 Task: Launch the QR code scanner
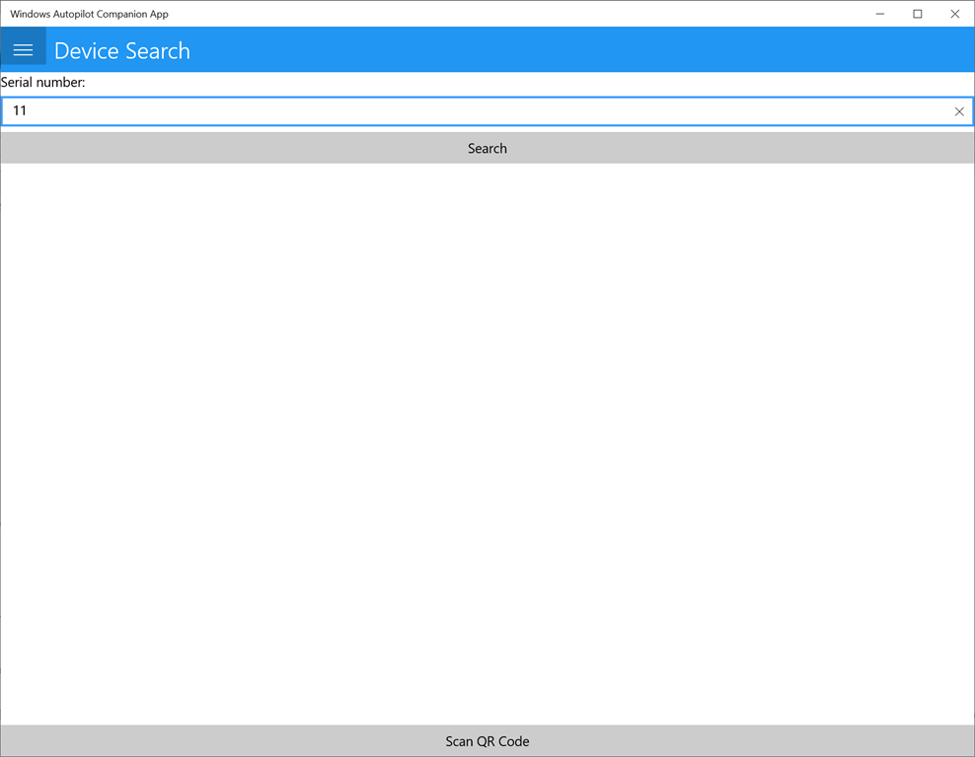pos(487,741)
